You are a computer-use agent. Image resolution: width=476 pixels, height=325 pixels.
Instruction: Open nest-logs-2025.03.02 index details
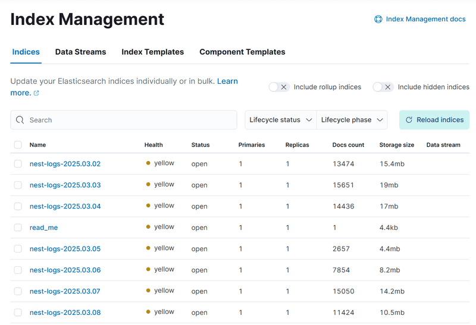65,164
